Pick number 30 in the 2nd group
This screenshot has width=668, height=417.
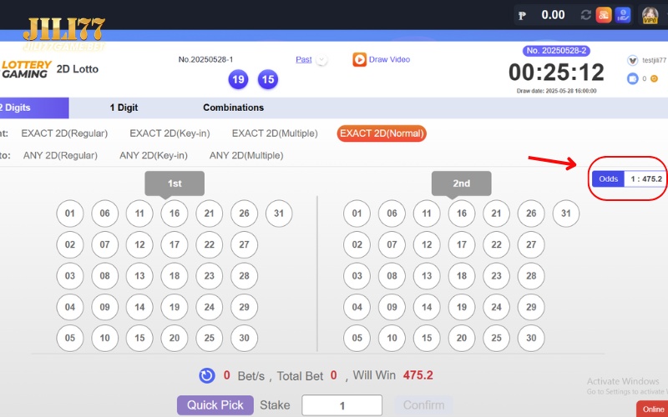coord(531,338)
